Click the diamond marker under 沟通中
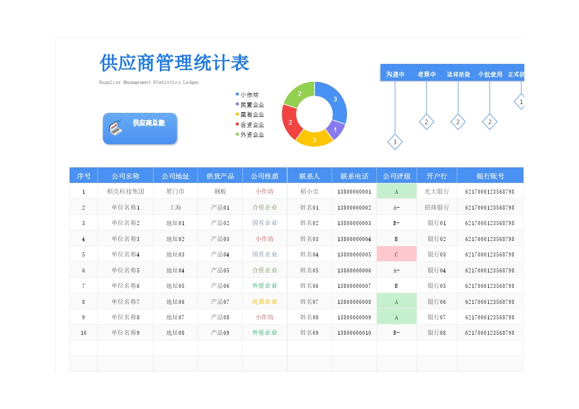The image size is (579, 409). (395, 142)
